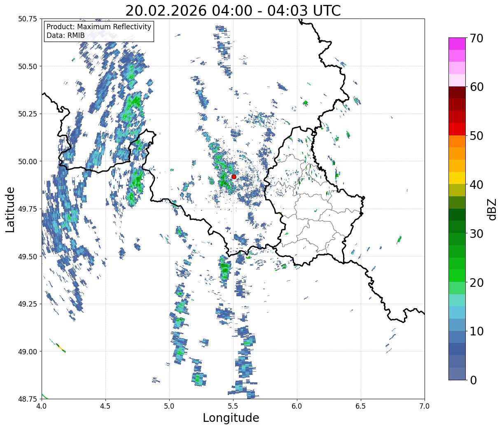
Task: Click the 'Latitude' axis label
Action: pyautogui.click(x=10, y=209)
